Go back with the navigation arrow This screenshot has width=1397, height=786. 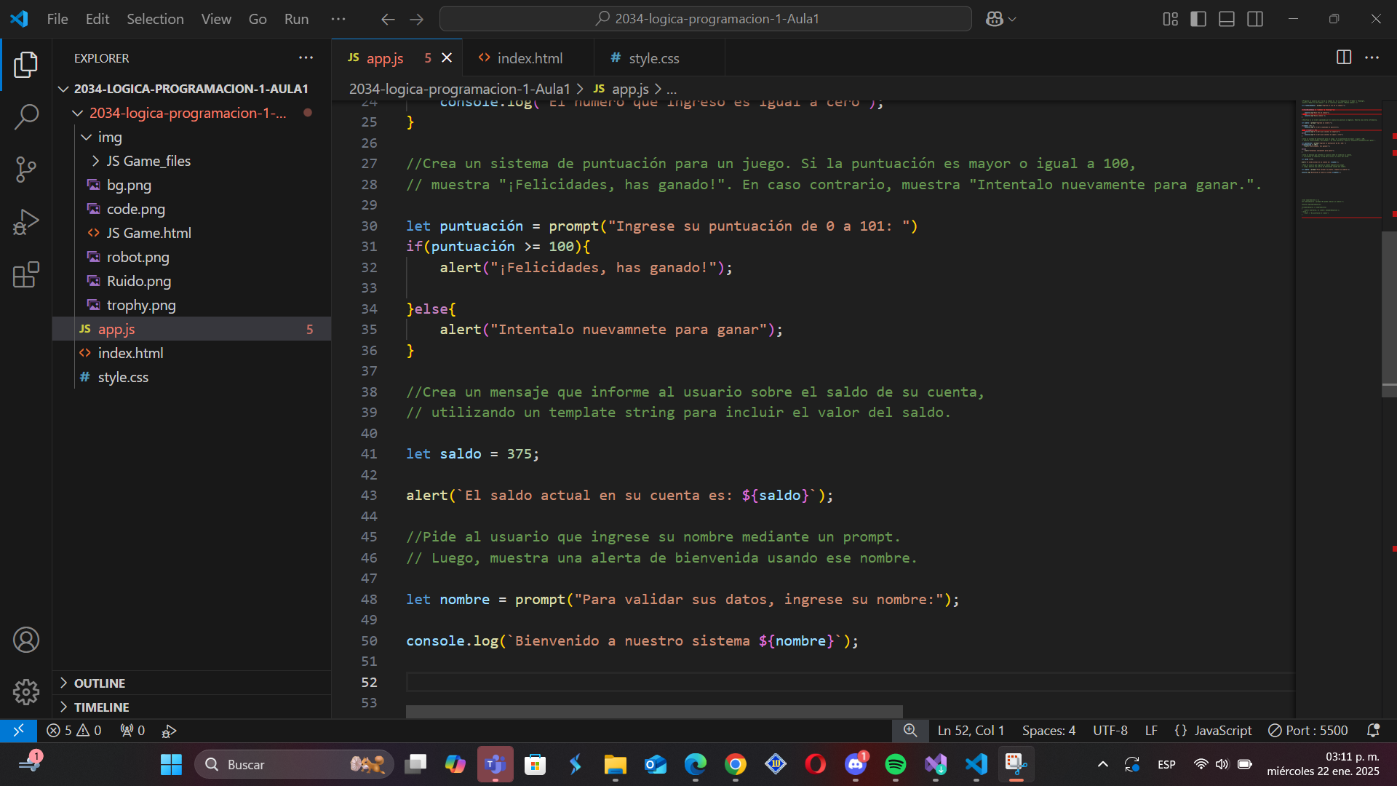(x=388, y=19)
